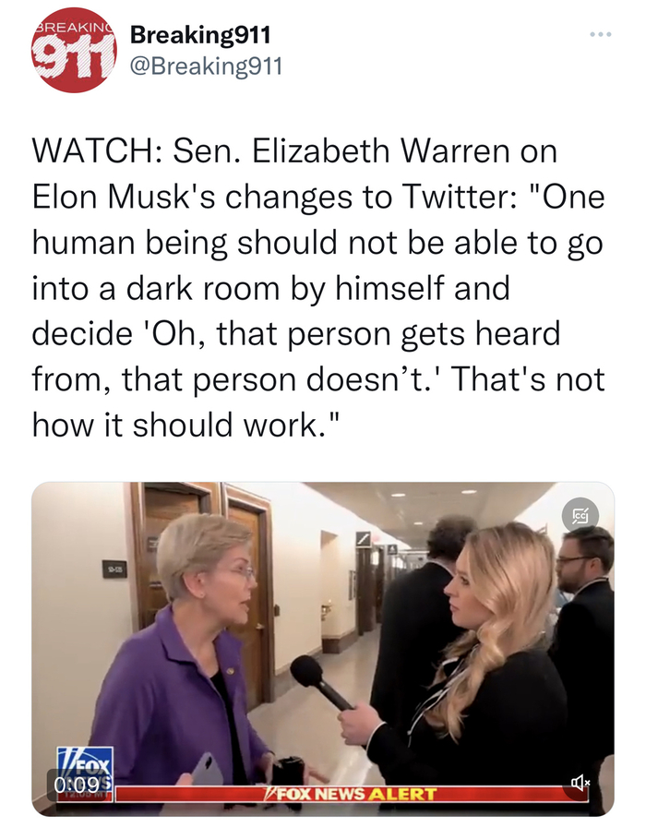Screen dimensions: 646x827
Task: Click the 0:09 video duration badge
Action: 78,783
